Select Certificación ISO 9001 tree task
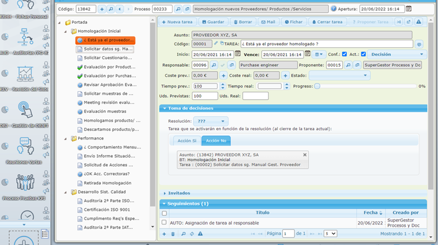 pyautogui.click(x=107, y=210)
